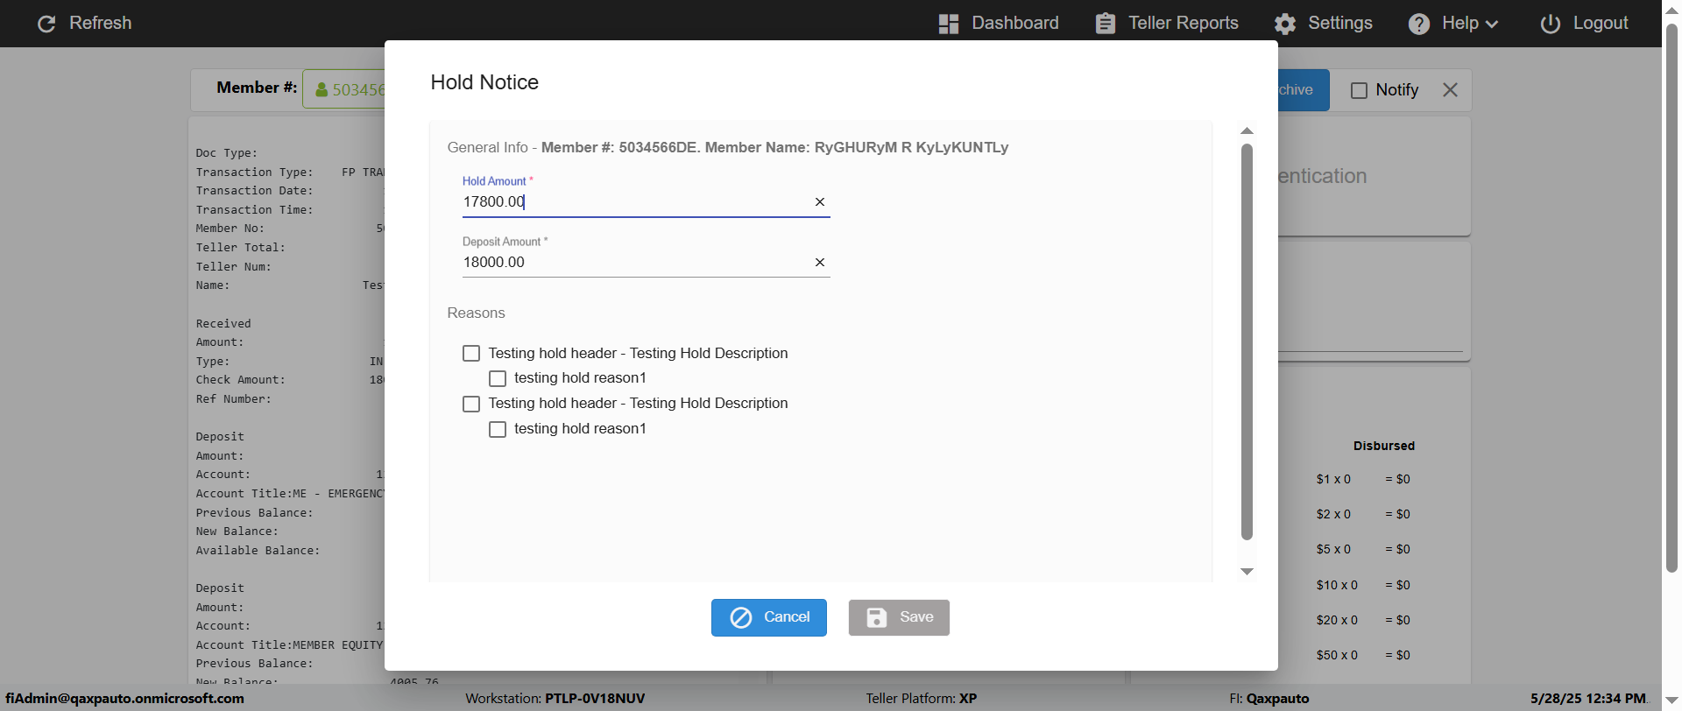The image size is (1682, 711).
Task: Clear the Hold Amount field
Action: [x=820, y=202]
